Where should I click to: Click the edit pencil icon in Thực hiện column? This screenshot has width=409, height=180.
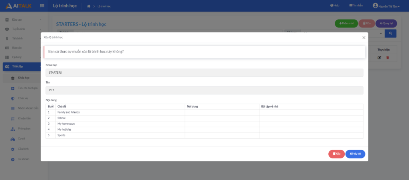(x=379, y=58)
